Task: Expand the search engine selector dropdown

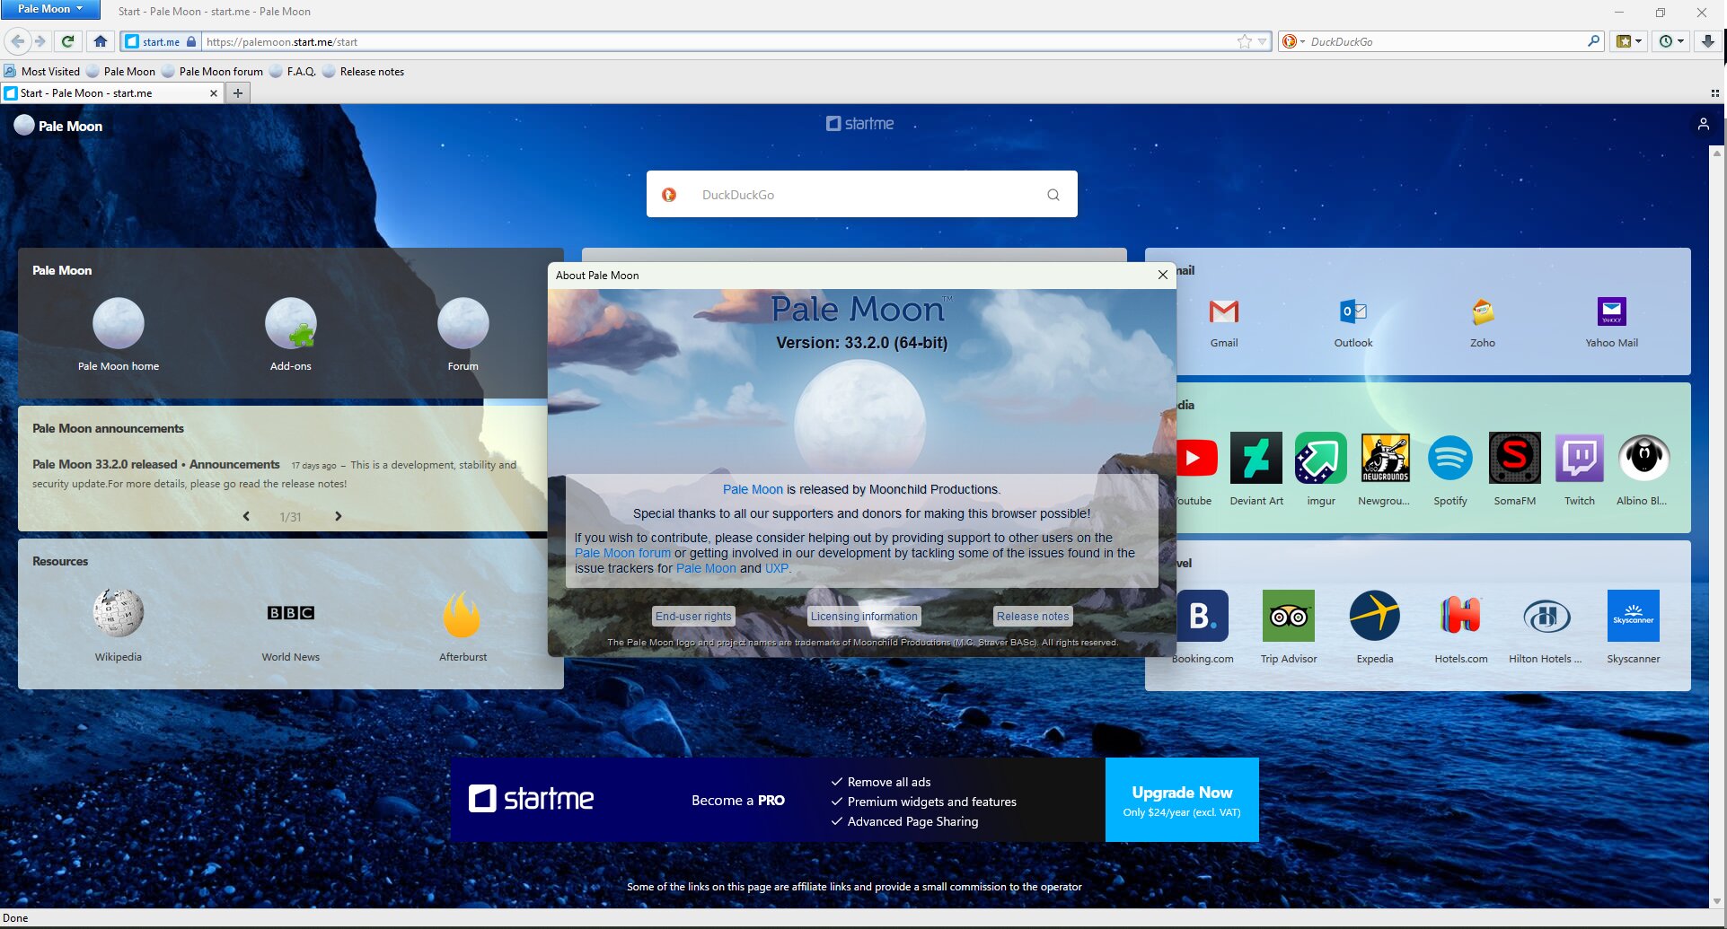Action: (1293, 41)
